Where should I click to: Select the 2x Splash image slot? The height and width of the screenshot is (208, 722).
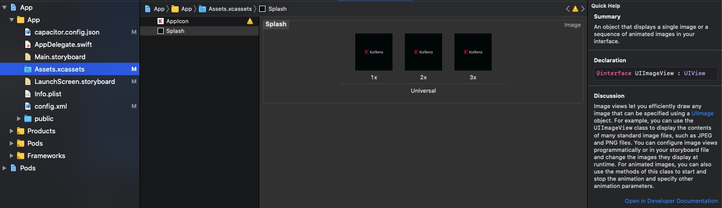[x=423, y=52]
